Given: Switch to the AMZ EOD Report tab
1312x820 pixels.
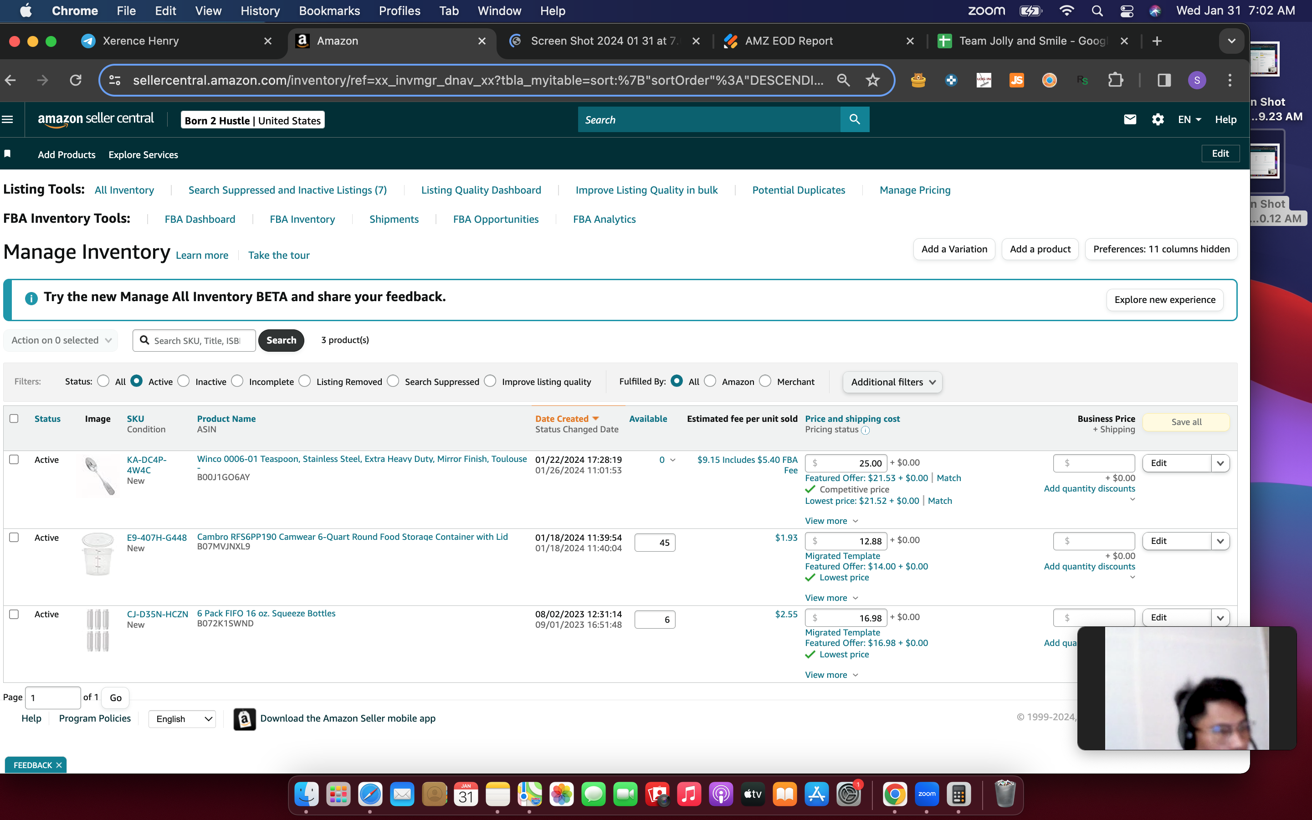Looking at the screenshot, I should click(820, 41).
